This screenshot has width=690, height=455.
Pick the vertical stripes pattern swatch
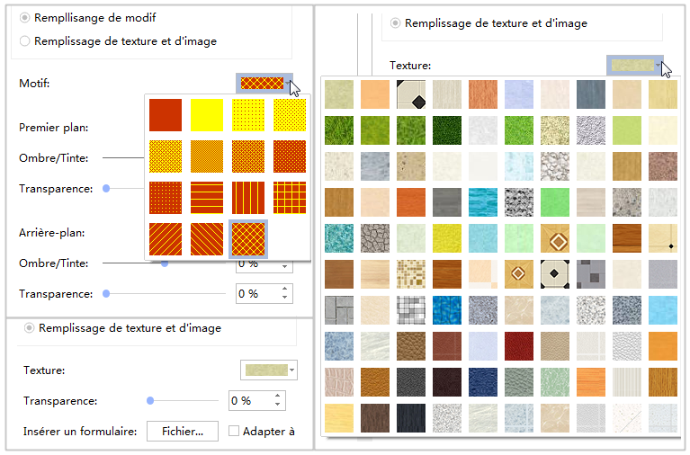click(x=247, y=197)
